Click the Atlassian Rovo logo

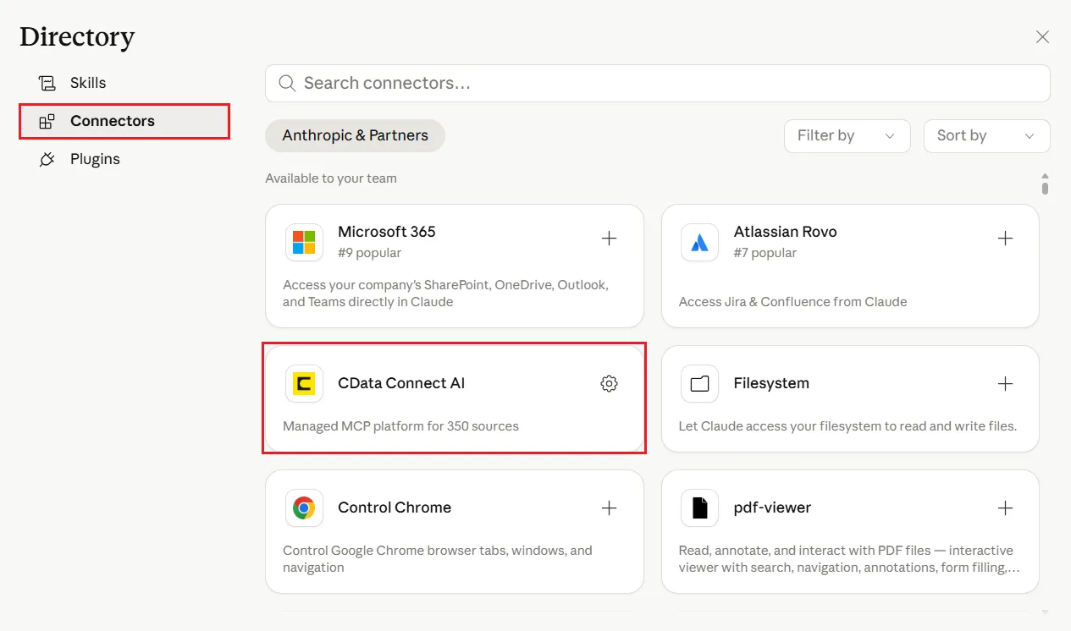(699, 243)
